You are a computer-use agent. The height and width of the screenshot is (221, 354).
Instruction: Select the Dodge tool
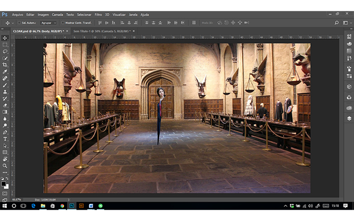(5, 125)
